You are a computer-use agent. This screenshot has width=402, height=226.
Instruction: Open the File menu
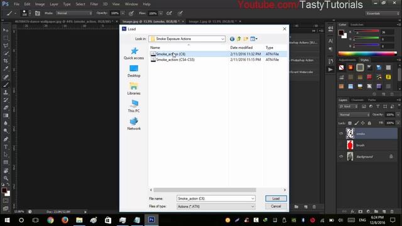pos(17,4)
